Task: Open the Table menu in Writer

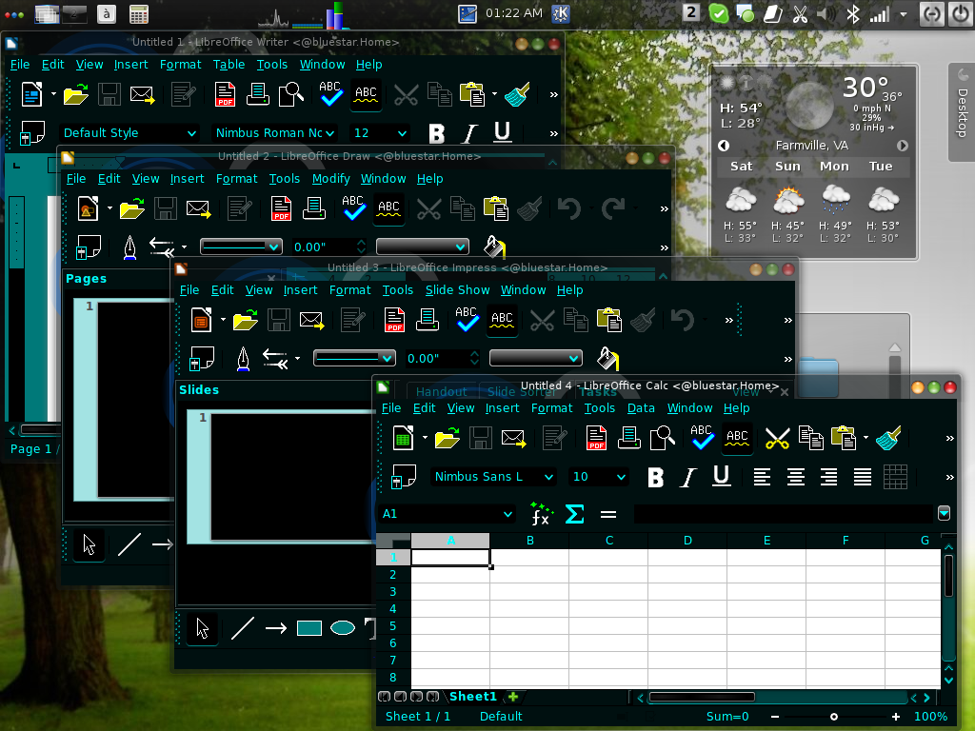Action: (229, 65)
